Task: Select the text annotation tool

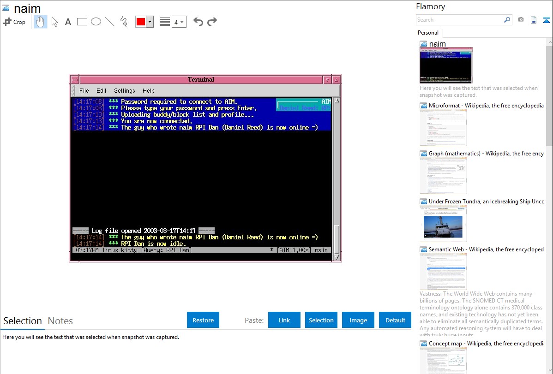Action: [68, 22]
